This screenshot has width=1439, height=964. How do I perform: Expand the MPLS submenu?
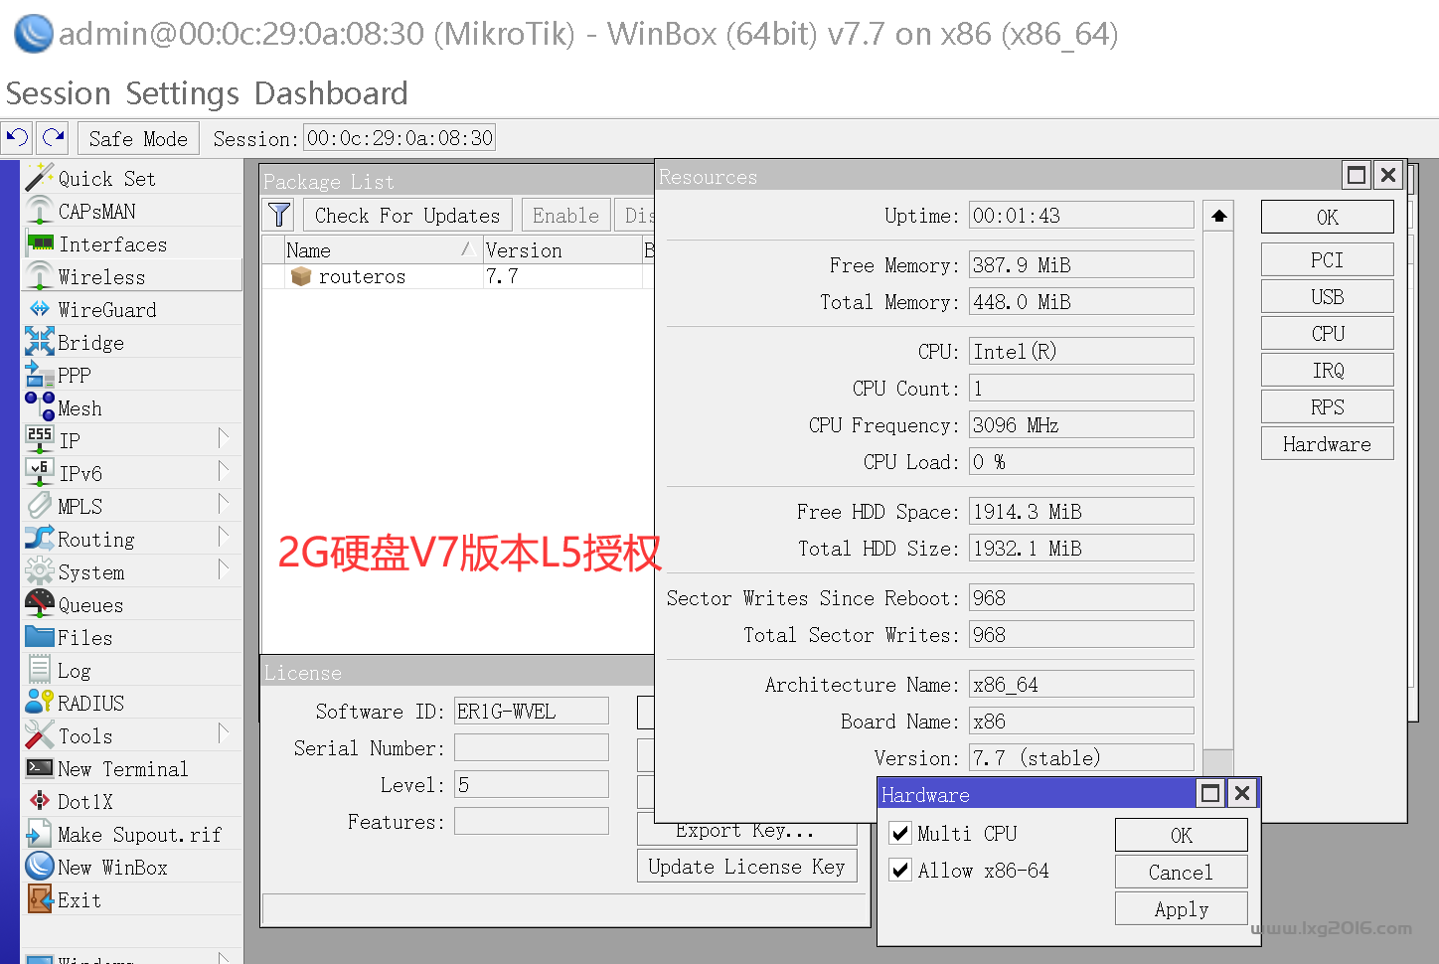(x=224, y=503)
